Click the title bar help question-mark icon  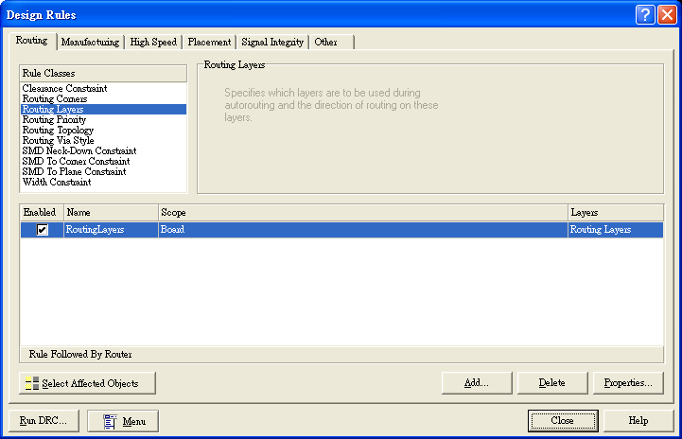[x=645, y=14]
